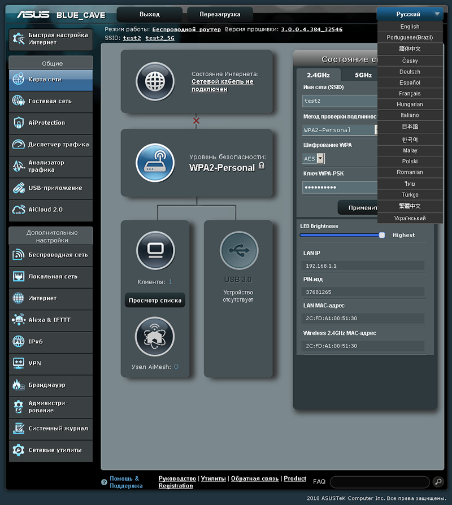The width and height of the screenshot is (452, 505).
Task: Click the security padlock icon beside WPA2-Personal
Action: click(x=262, y=166)
